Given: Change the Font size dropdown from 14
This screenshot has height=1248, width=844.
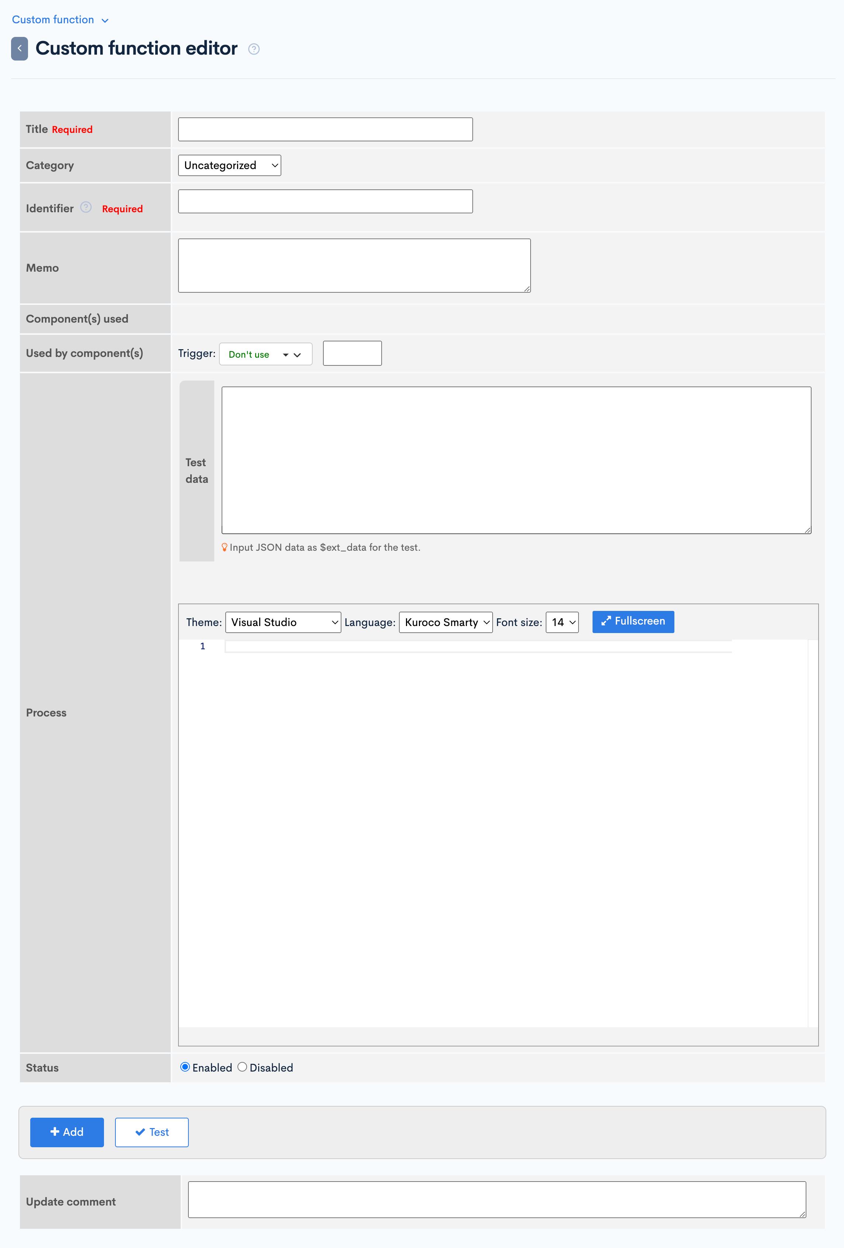Looking at the screenshot, I should tap(561, 622).
